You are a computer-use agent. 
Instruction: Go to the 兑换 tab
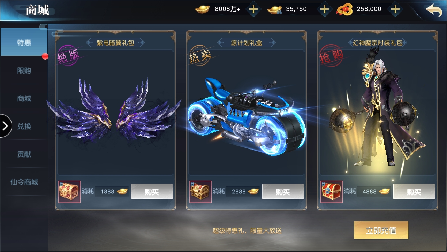[24, 126]
